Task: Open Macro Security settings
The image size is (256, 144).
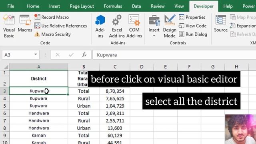Action: pos(52,34)
